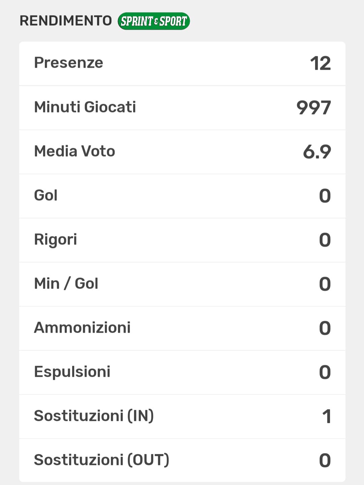Select the Ammonizioni row label
This screenshot has height=485, width=364.
click(82, 328)
